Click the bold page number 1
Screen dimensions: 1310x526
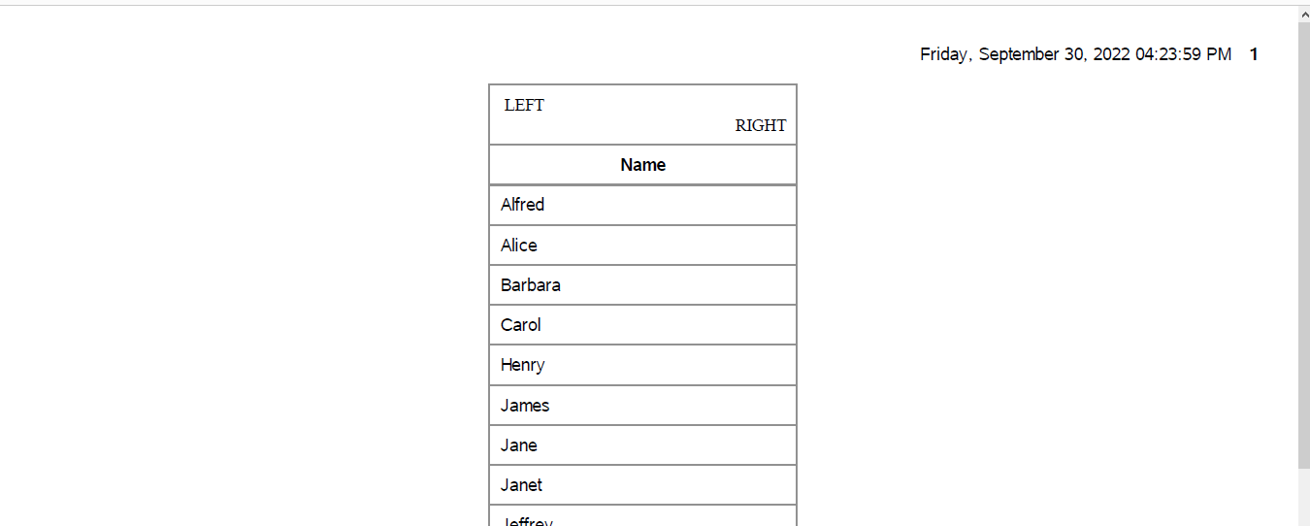1254,55
